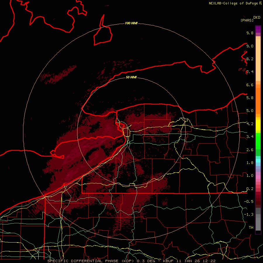Click the 1.0 color scale value
Viewport: 263px width, 263px height.
pyautogui.click(x=250, y=175)
